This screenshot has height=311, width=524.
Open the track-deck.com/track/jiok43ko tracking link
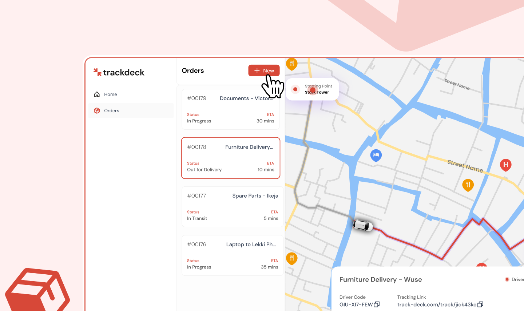click(437, 304)
